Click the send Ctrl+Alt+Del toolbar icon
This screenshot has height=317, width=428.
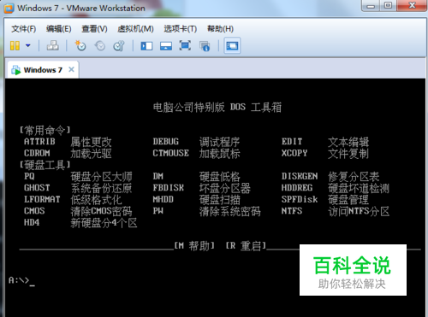click(53, 45)
